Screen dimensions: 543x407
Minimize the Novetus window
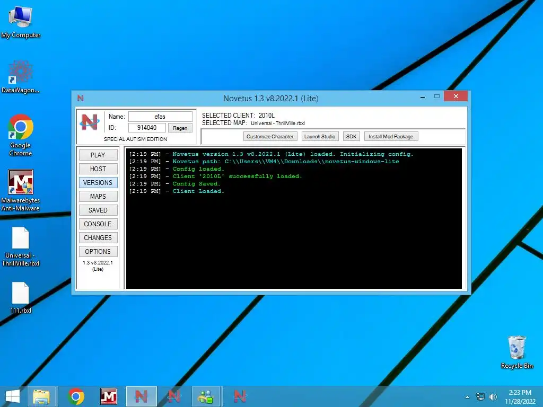[423, 98]
